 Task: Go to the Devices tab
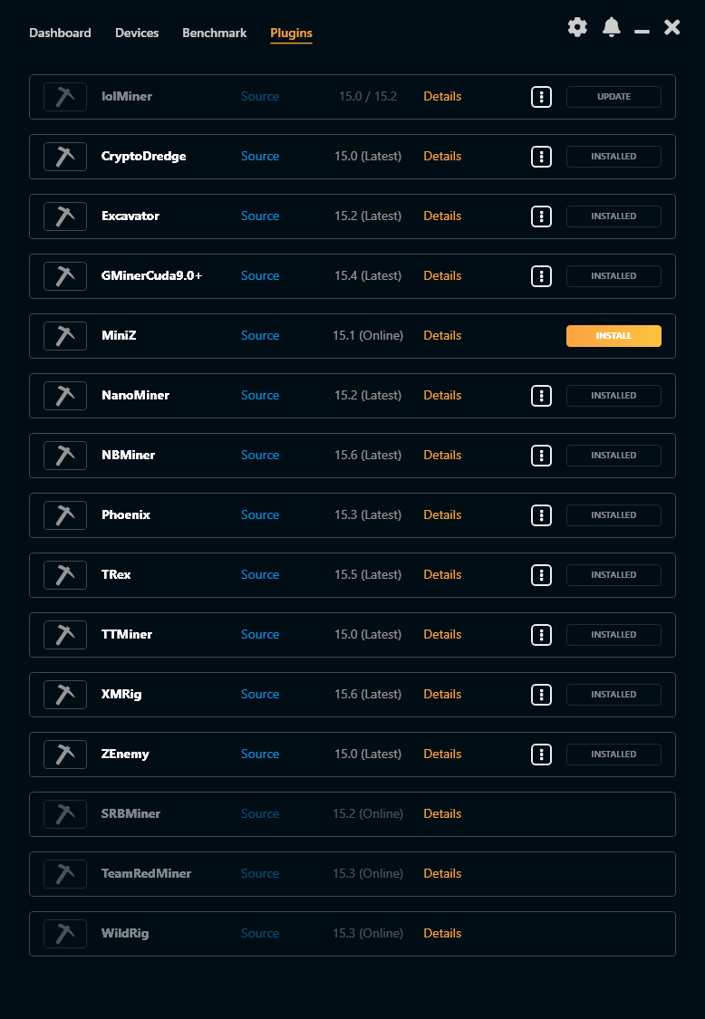tap(137, 34)
